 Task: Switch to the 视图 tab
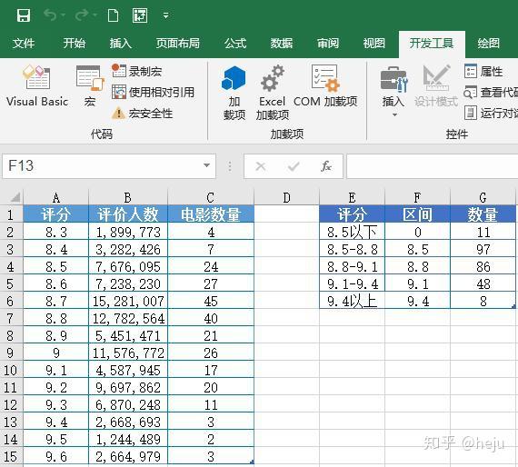coord(374,44)
